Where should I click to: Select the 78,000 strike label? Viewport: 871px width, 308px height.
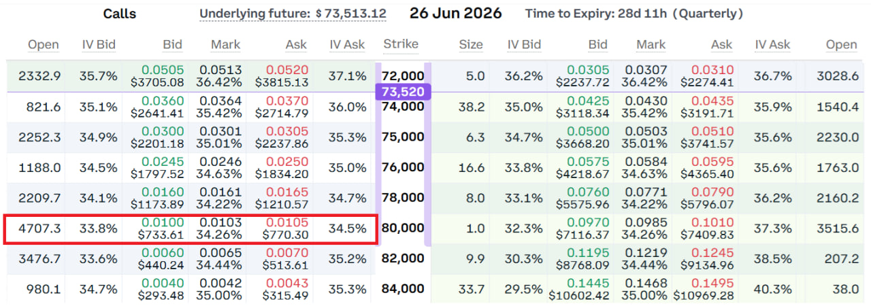[x=403, y=197]
